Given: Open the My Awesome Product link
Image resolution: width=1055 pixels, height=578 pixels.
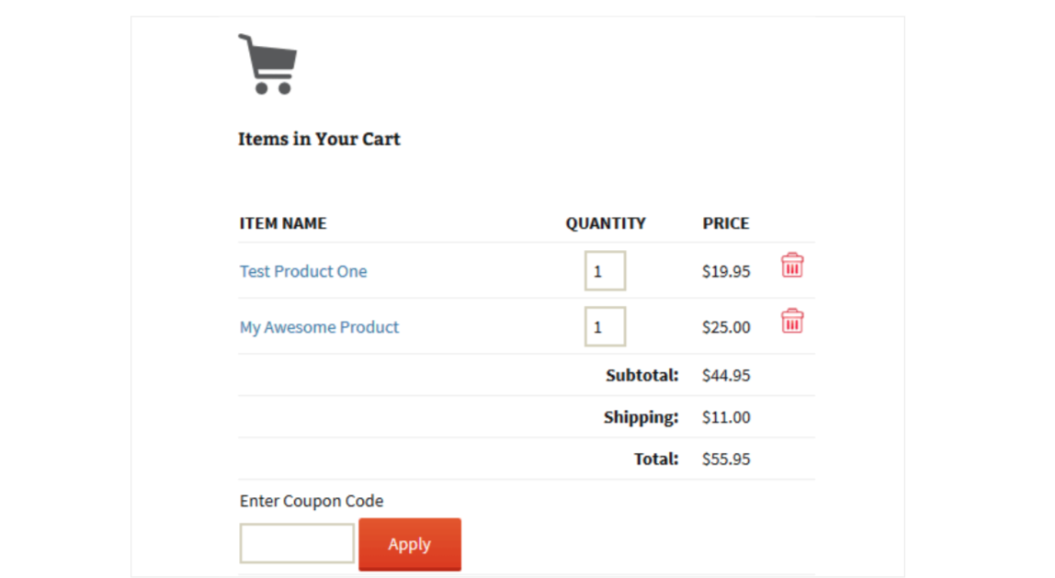Looking at the screenshot, I should (319, 327).
